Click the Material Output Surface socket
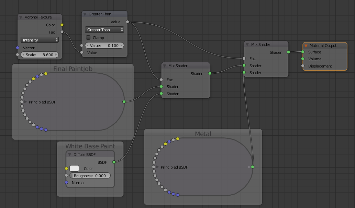The image size is (355, 208). [303, 52]
